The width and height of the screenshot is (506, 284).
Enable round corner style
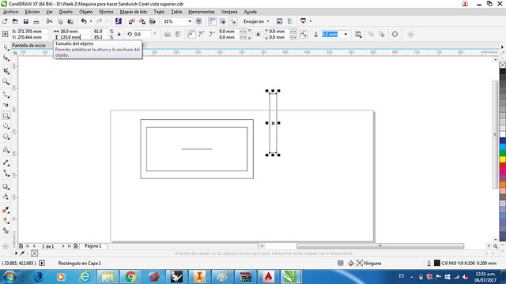(x=191, y=34)
